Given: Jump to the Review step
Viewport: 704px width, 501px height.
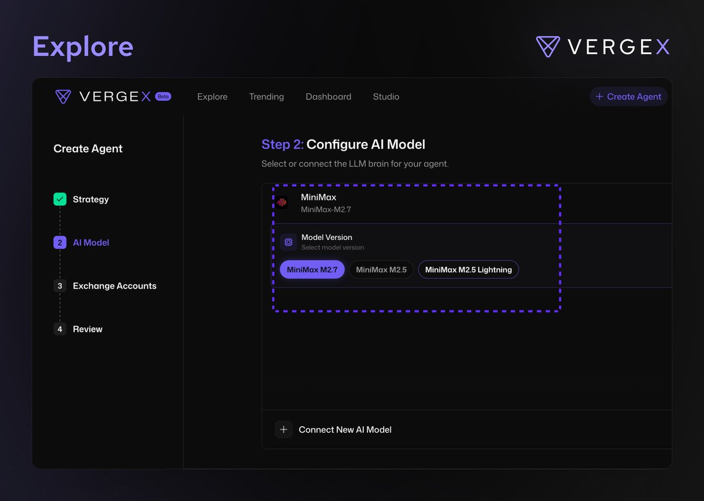Looking at the screenshot, I should (x=87, y=330).
